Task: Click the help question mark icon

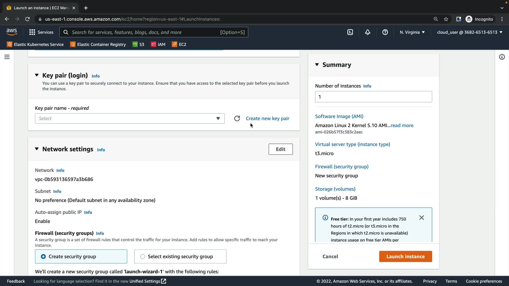Action: (385, 32)
